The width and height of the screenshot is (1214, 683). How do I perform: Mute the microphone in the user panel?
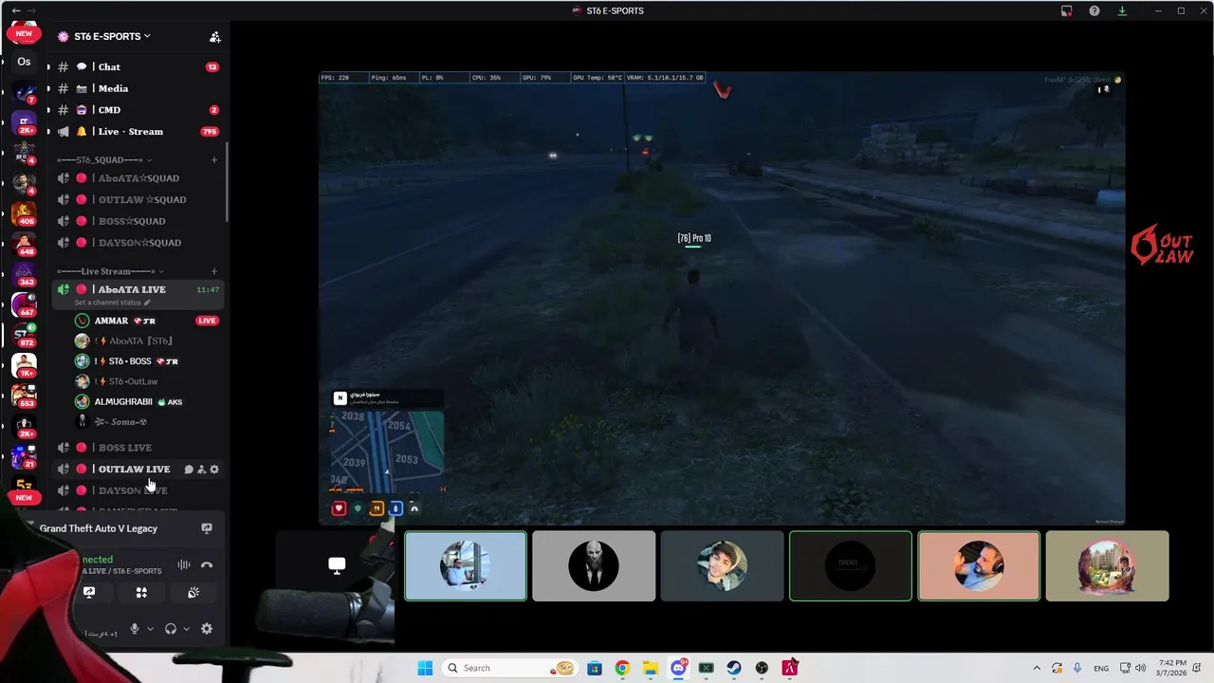pos(135,629)
